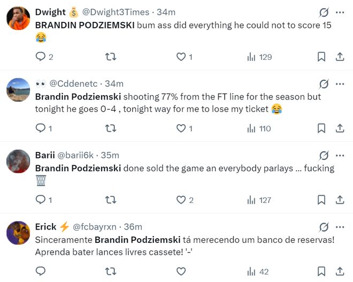
Task: Click Dwight's profile picture
Action: click(18, 19)
